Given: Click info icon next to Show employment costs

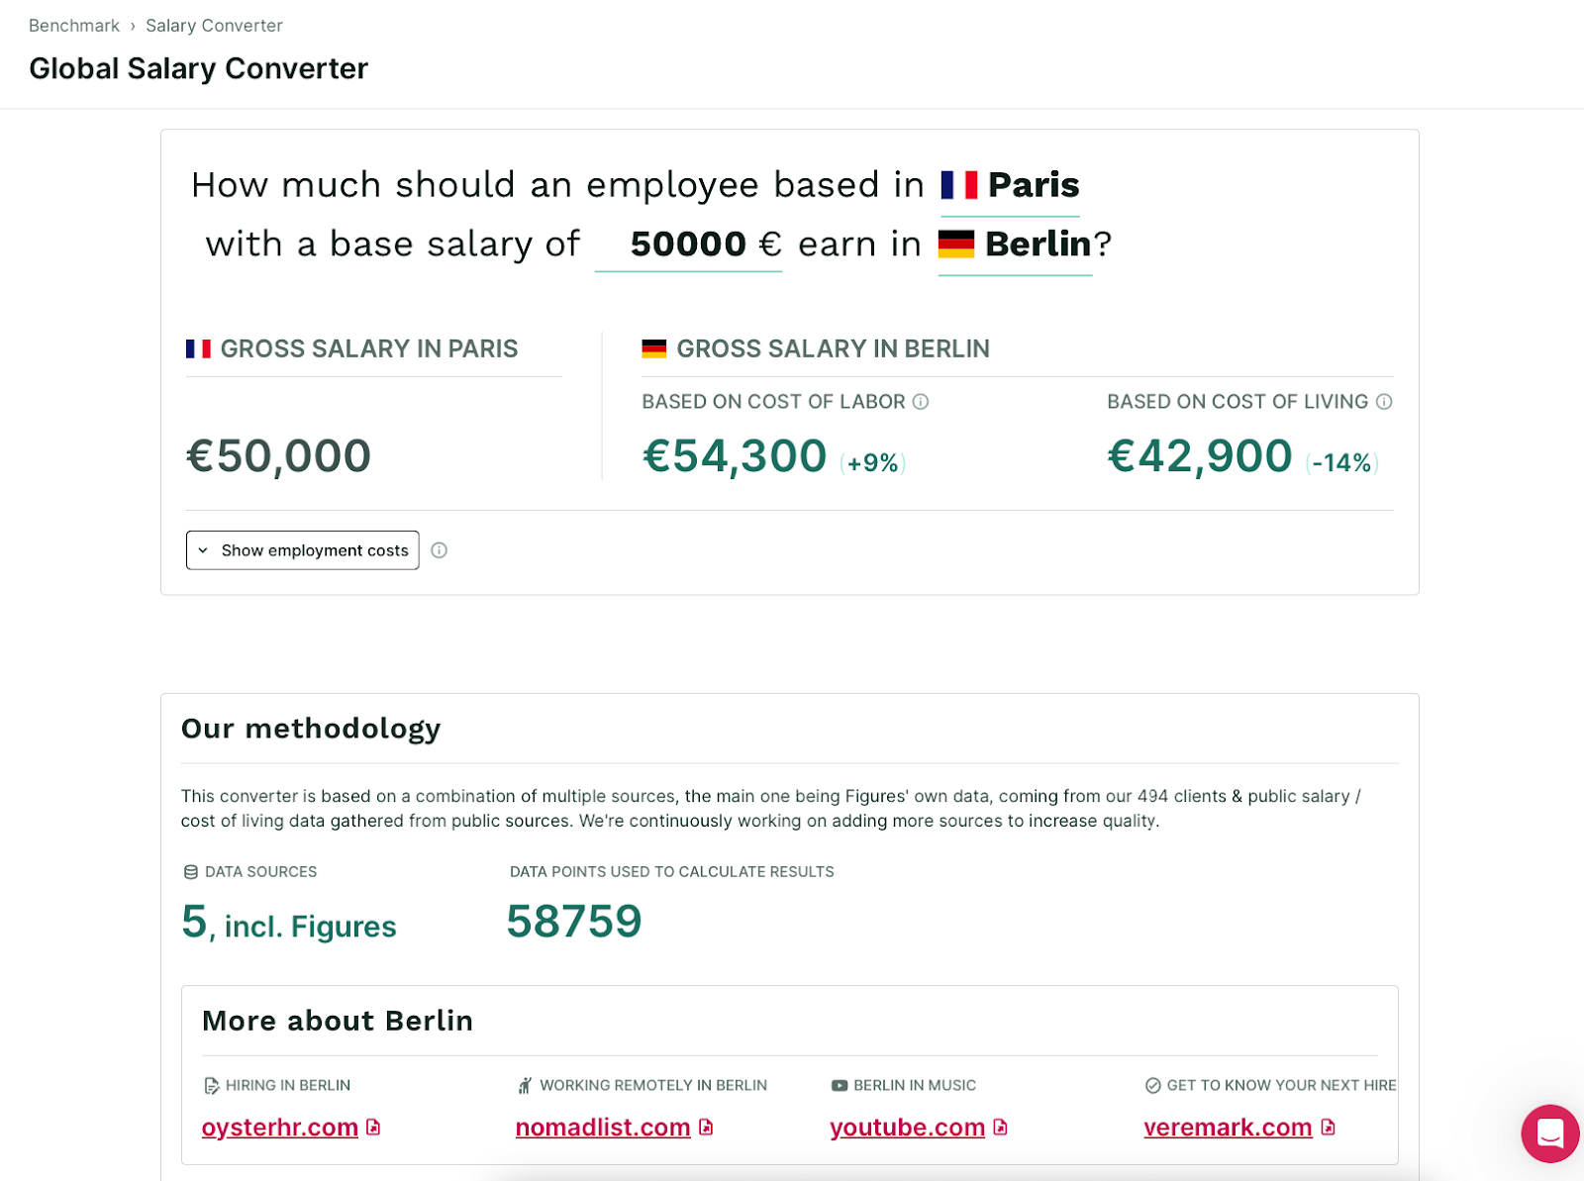Looking at the screenshot, I should (x=440, y=550).
